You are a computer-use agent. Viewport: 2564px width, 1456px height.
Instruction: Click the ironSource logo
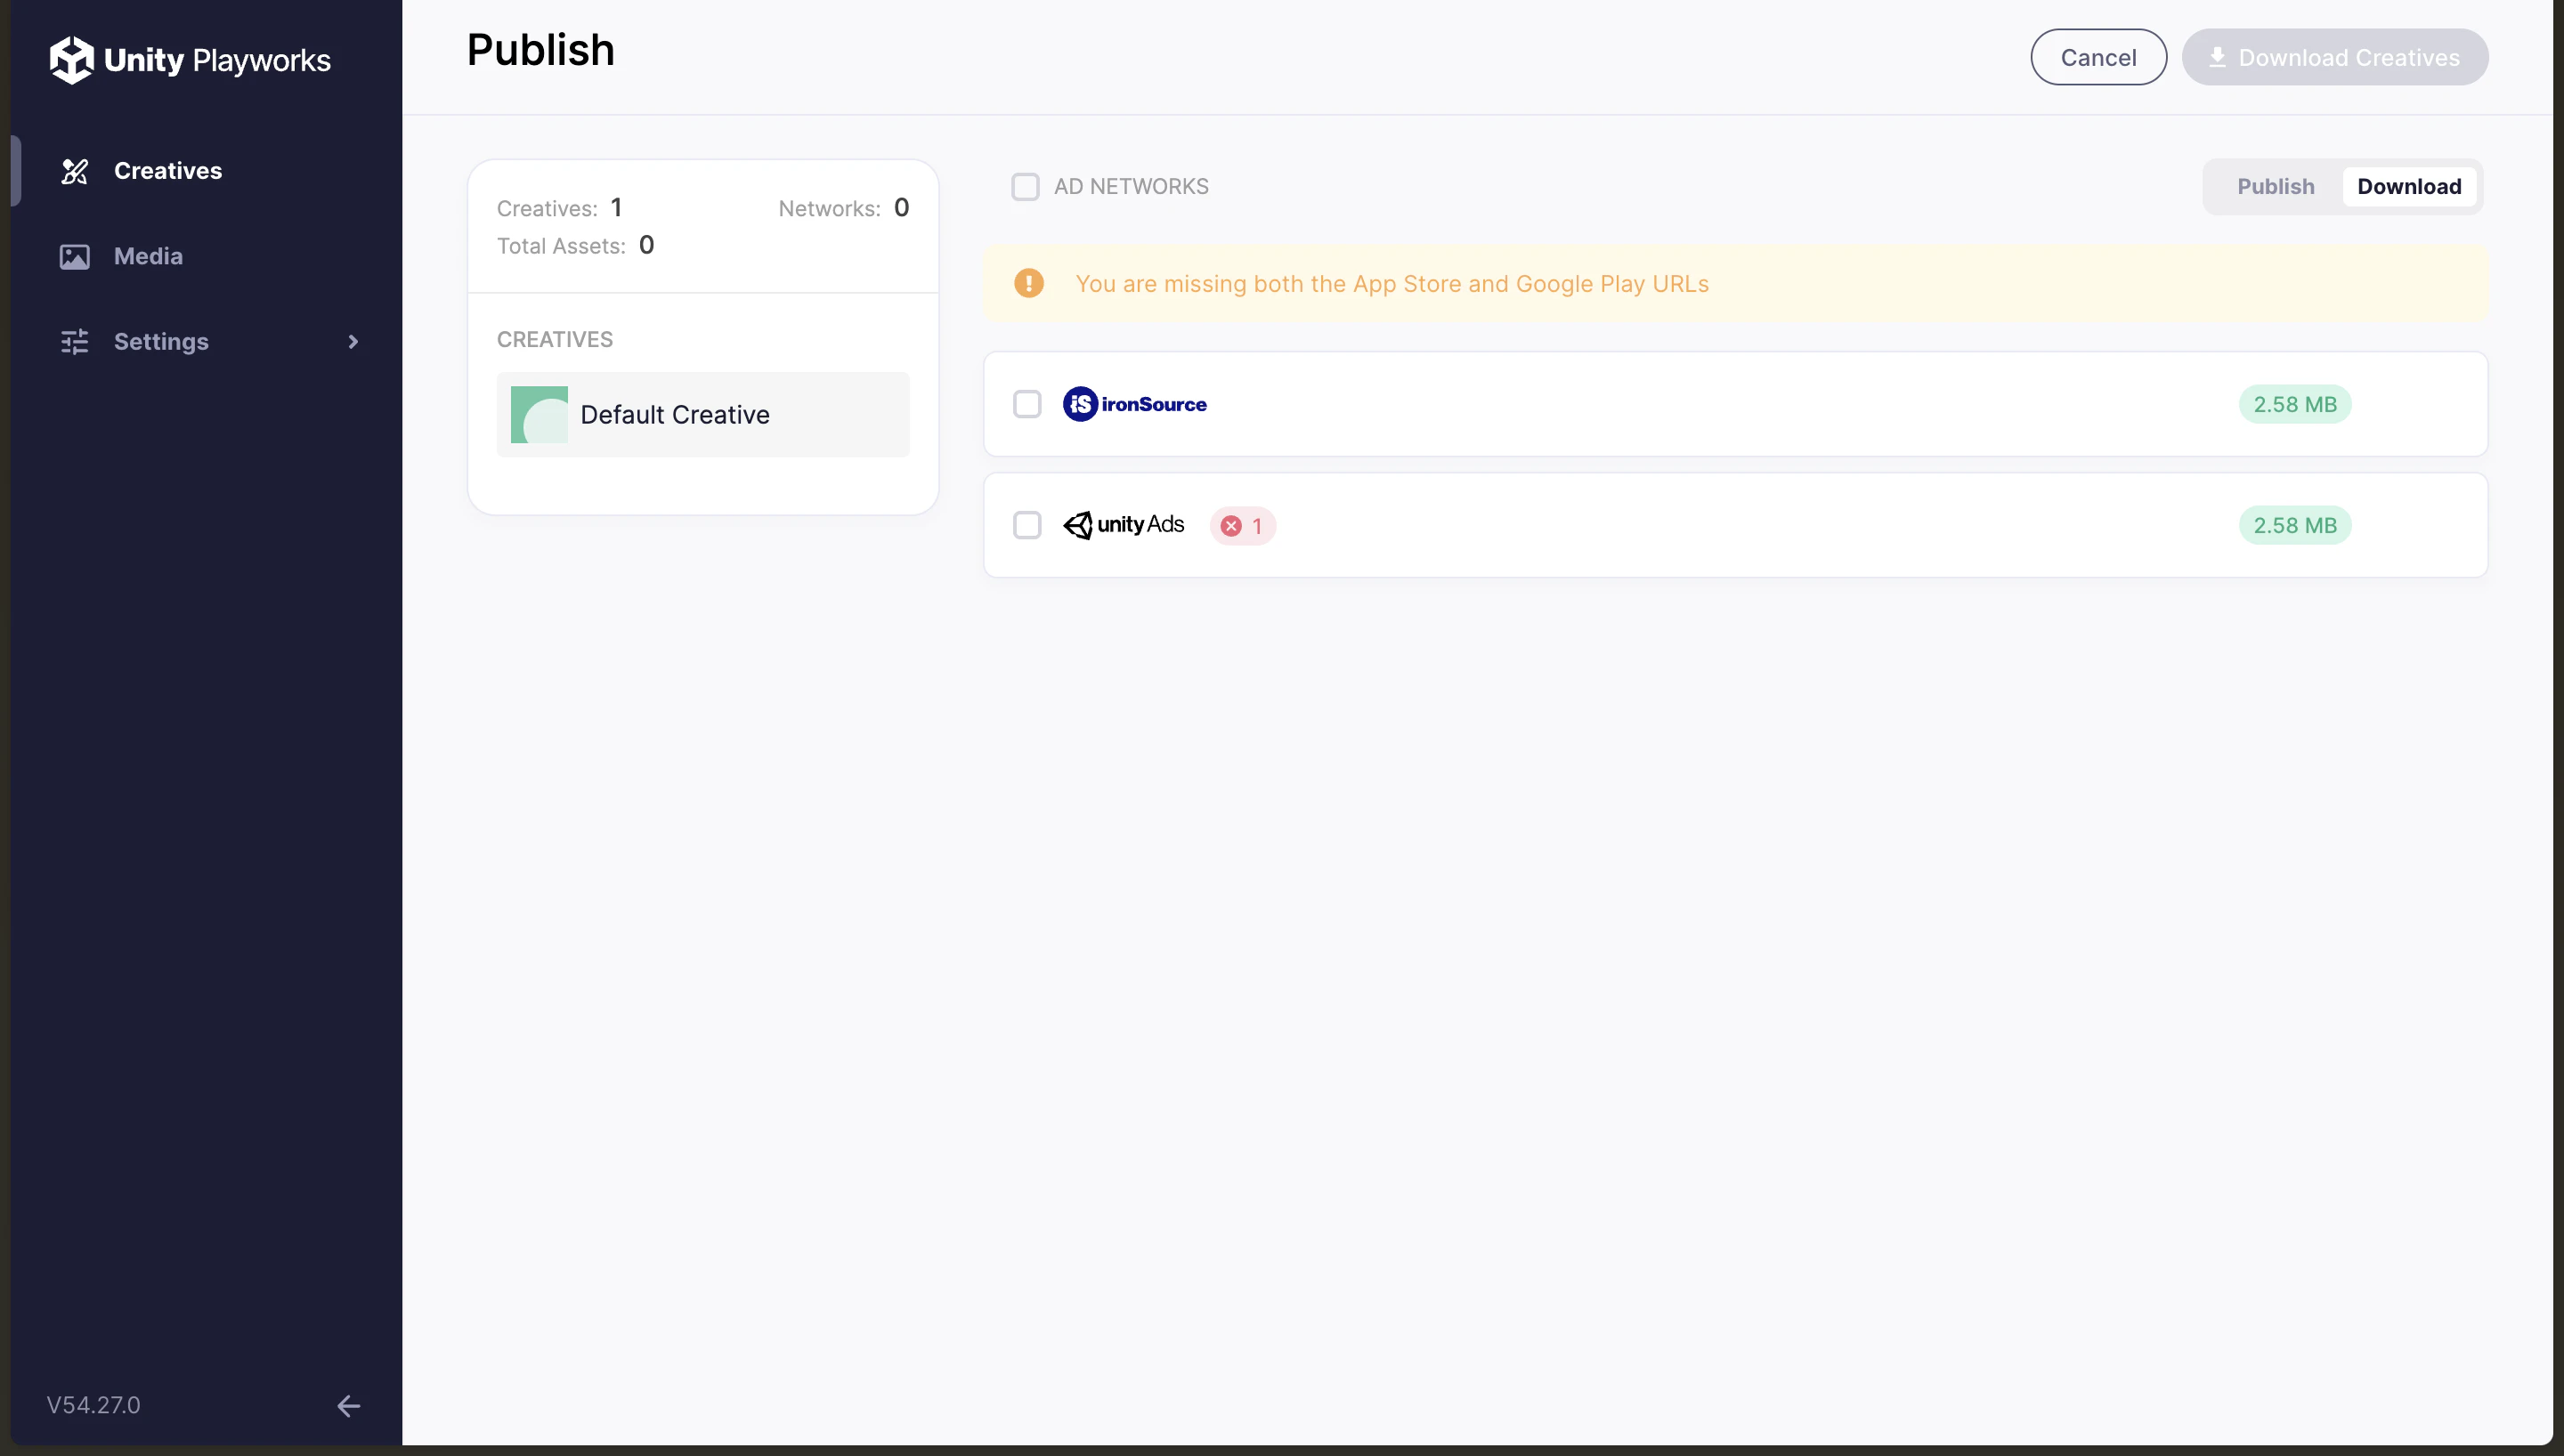(1135, 404)
